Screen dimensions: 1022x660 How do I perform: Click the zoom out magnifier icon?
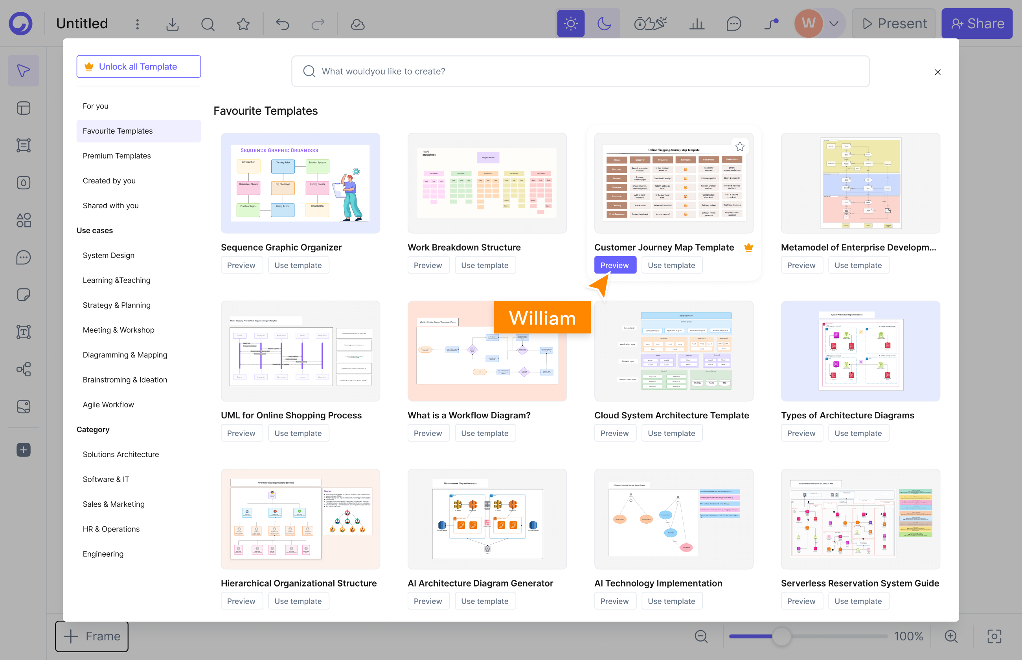pos(701,636)
